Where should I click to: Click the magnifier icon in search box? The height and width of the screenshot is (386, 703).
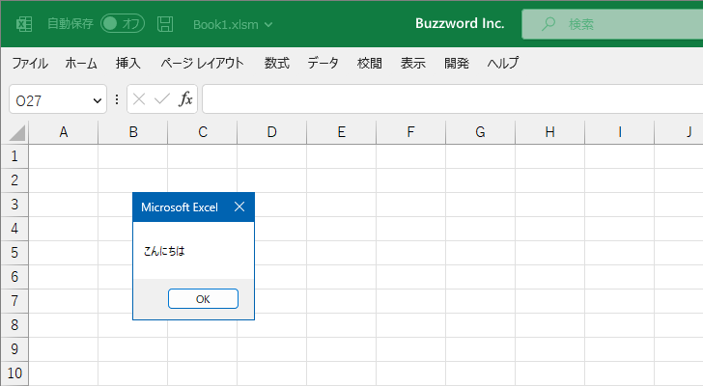tap(549, 24)
